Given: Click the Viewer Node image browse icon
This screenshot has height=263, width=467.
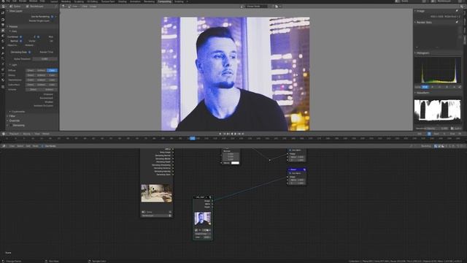Looking at the screenshot, I should [x=242, y=7].
